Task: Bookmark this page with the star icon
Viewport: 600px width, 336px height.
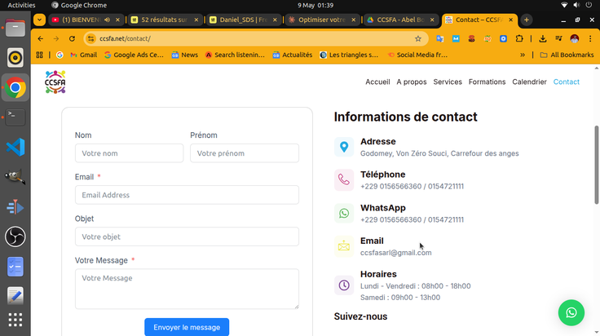Action: pos(418,38)
